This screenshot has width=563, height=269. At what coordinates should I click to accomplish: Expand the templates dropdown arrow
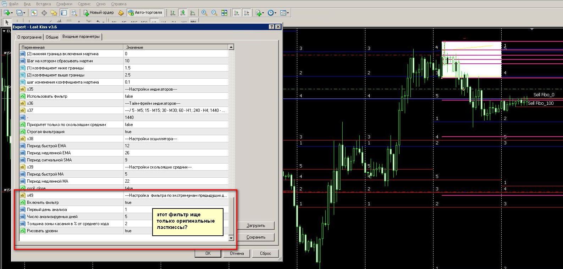click(x=288, y=13)
